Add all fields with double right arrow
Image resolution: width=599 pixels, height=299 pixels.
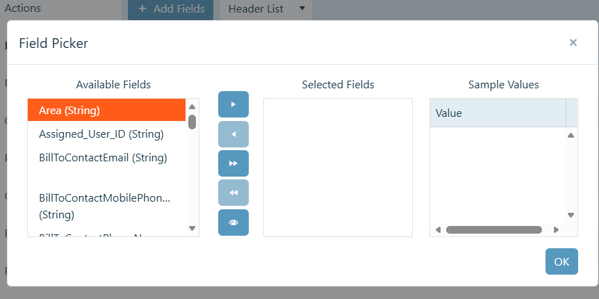[233, 163]
